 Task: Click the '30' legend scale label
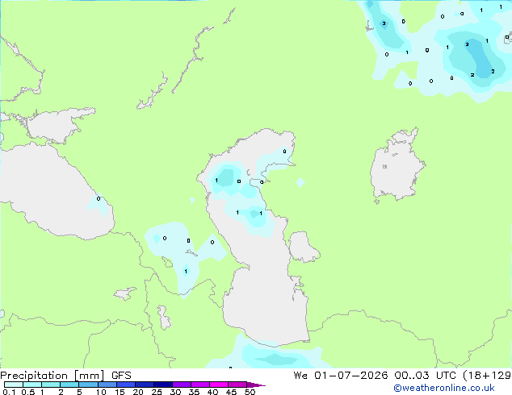(x=175, y=392)
